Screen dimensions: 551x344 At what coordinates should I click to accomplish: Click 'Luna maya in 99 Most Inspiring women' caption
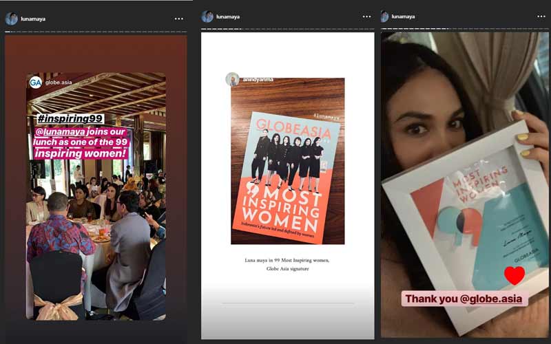coord(287,261)
